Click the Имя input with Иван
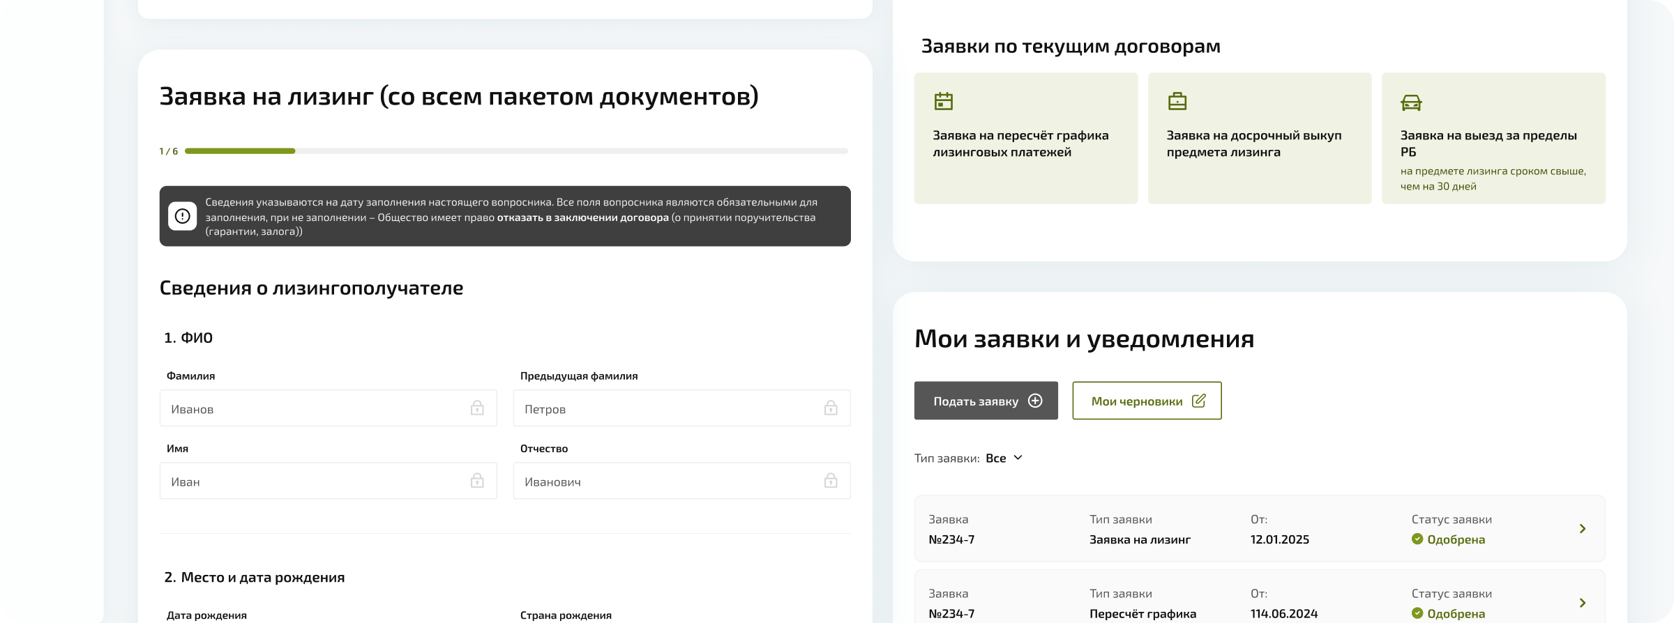The height and width of the screenshot is (623, 1674). coord(328,481)
